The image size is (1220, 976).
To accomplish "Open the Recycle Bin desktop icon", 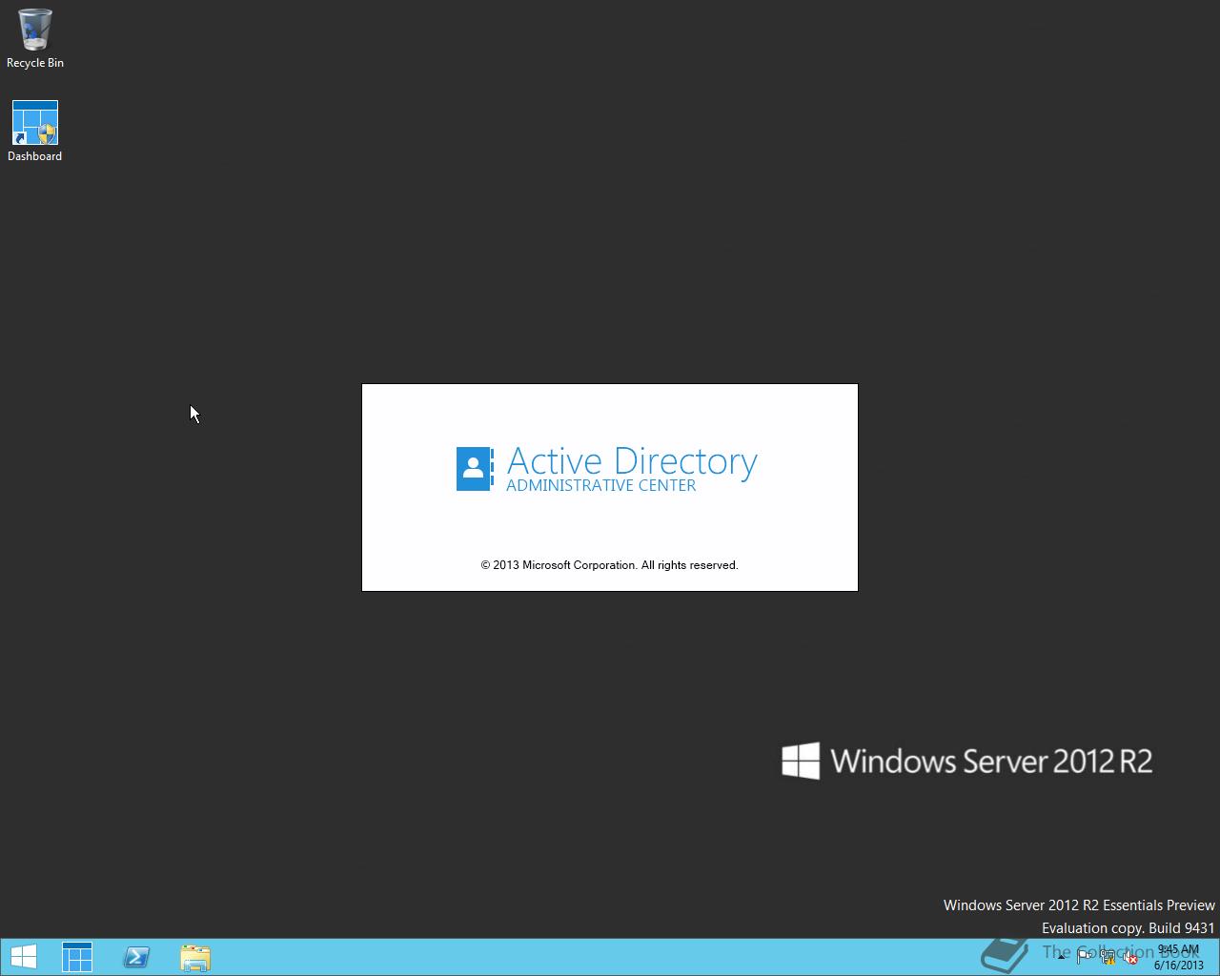I will coord(35,38).
